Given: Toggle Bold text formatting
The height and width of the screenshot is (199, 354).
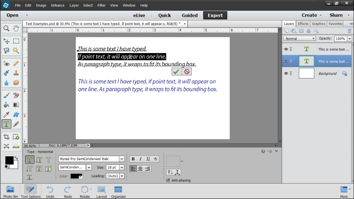Looking at the screenshot, I should 133,159.
